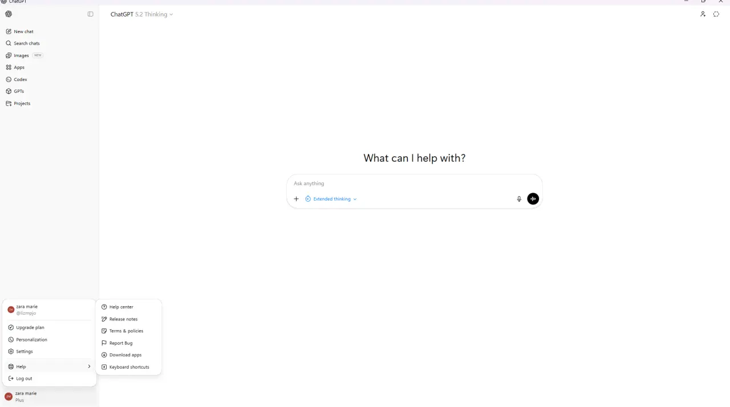Click the Personalization icon
Screen dimensions: 730x407
[x=11, y=340]
